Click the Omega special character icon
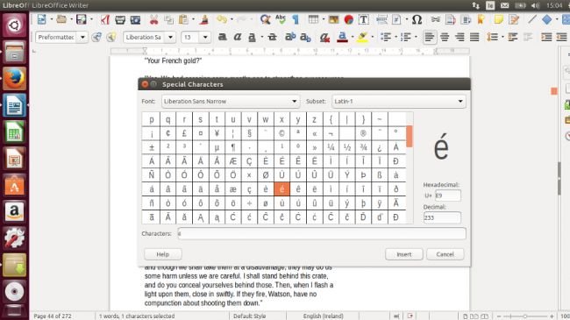The height and width of the screenshot is (320, 570). click(x=417, y=19)
